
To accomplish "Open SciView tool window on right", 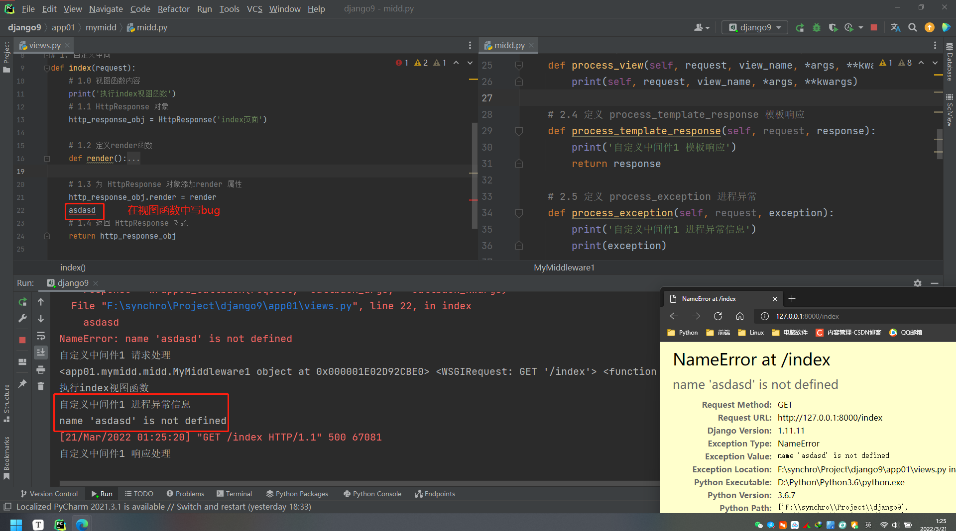I will [x=950, y=109].
